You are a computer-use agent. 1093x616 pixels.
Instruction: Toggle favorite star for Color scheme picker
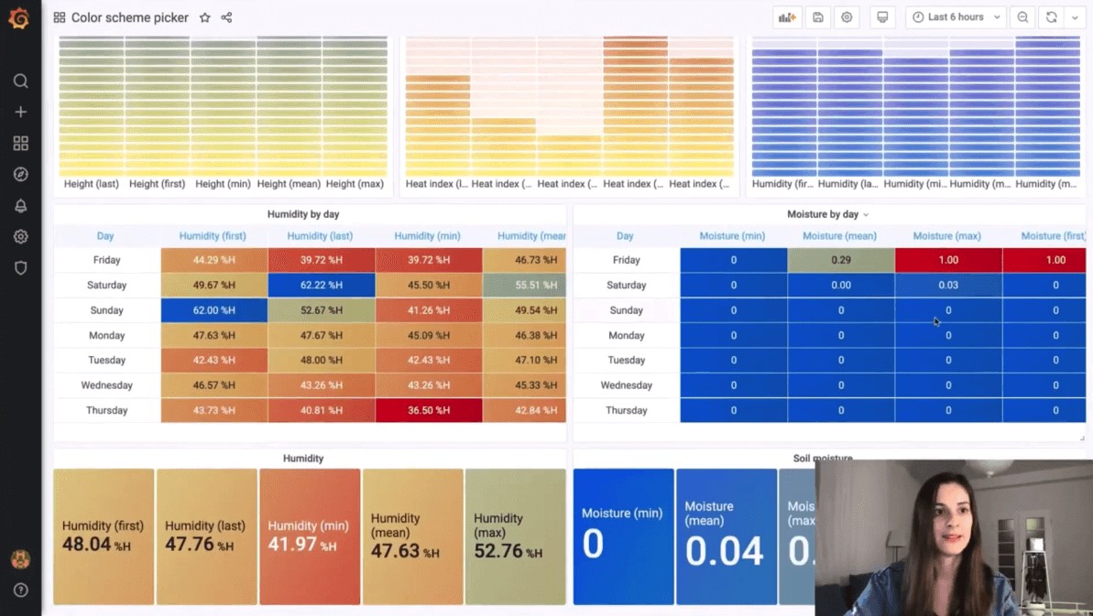[205, 17]
